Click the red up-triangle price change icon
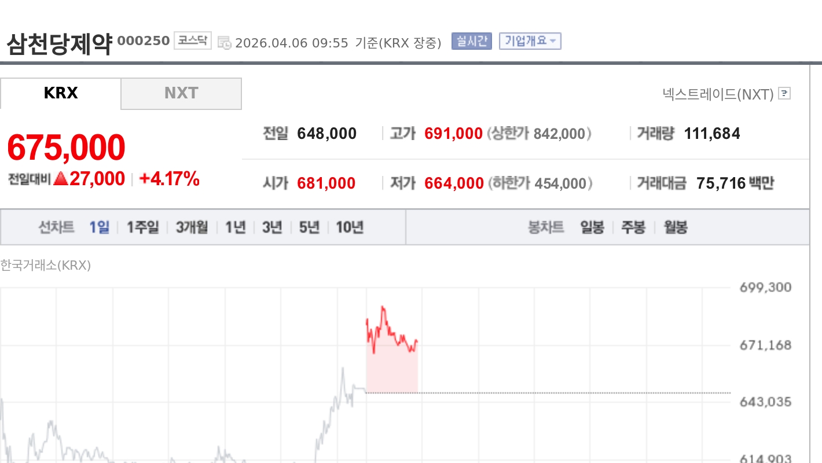The image size is (822, 463). 61,179
